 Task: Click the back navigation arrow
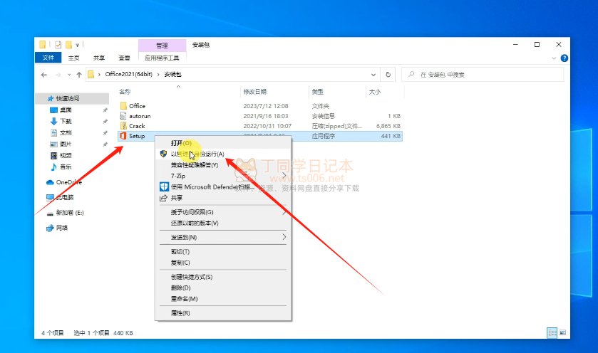(44, 75)
